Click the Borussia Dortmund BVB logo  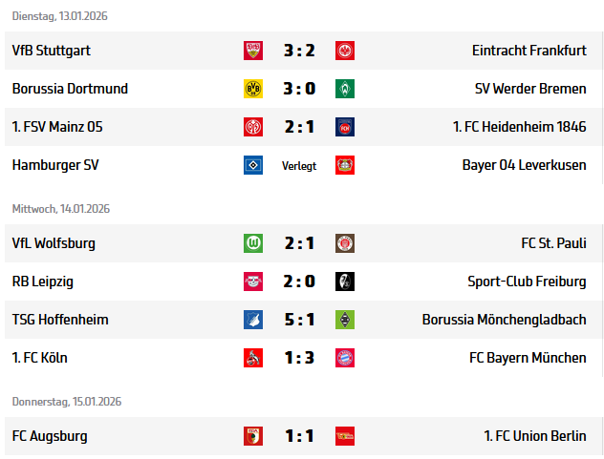click(x=253, y=89)
